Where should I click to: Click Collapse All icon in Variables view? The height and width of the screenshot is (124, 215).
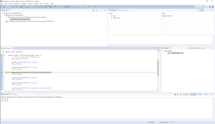(204, 10)
